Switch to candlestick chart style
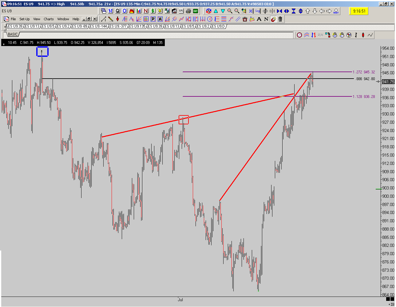The image size is (396, 307). (363, 35)
